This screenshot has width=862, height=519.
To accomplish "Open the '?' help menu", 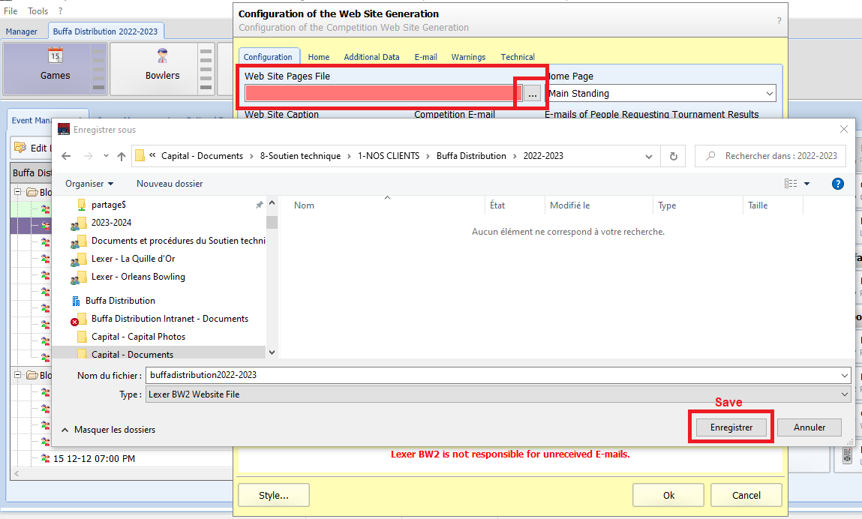I will click(x=60, y=10).
